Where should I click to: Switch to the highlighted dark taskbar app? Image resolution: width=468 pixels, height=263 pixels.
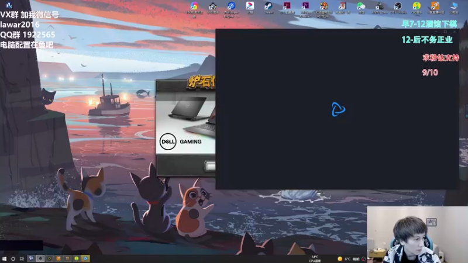point(40,258)
